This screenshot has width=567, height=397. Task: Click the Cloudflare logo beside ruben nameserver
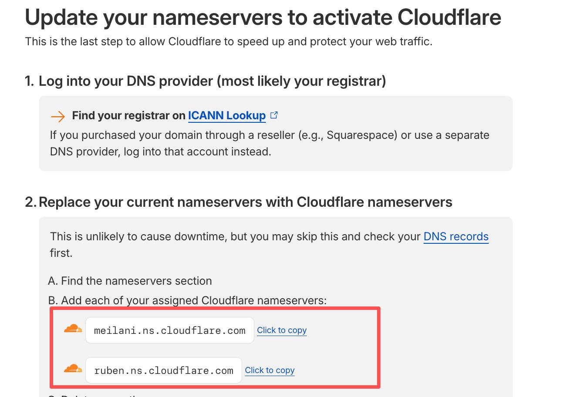tap(73, 369)
